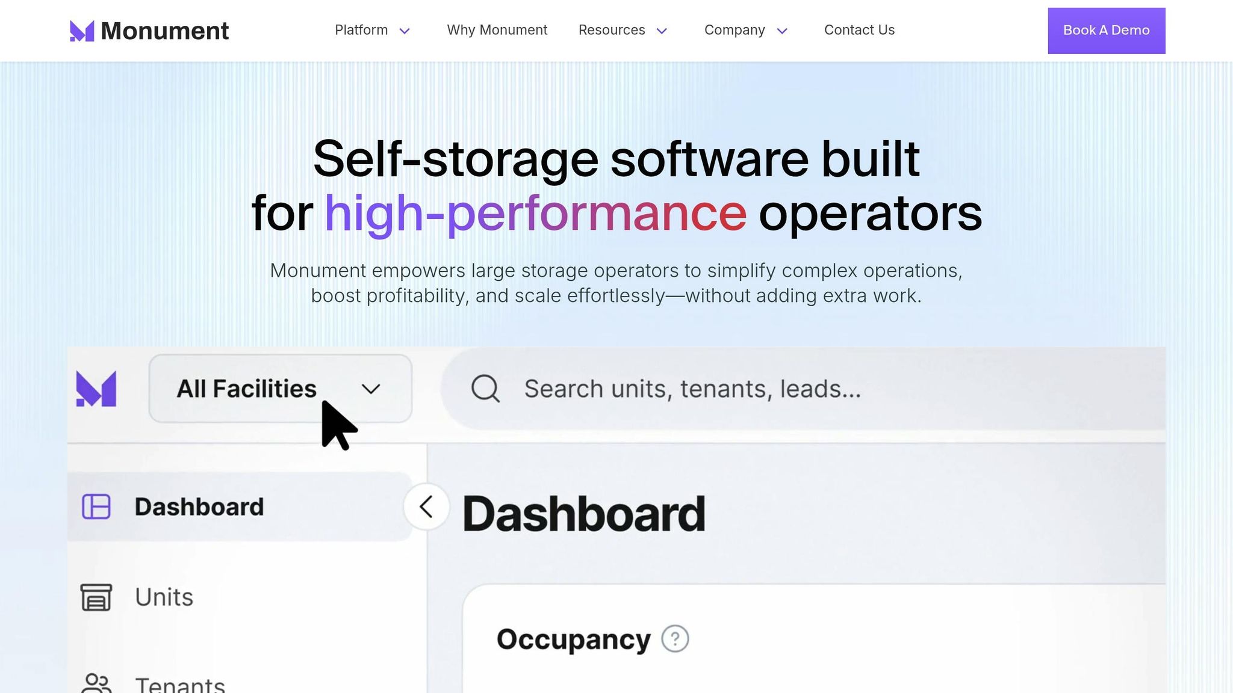Select the Dashboard sidebar item label
The image size is (1233, 693).
coord(199,507)
